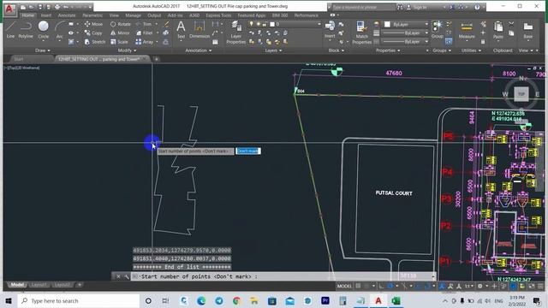Toggle polar tracking in status bar
The image size is (548, 308).
click(x=390, y=286)
